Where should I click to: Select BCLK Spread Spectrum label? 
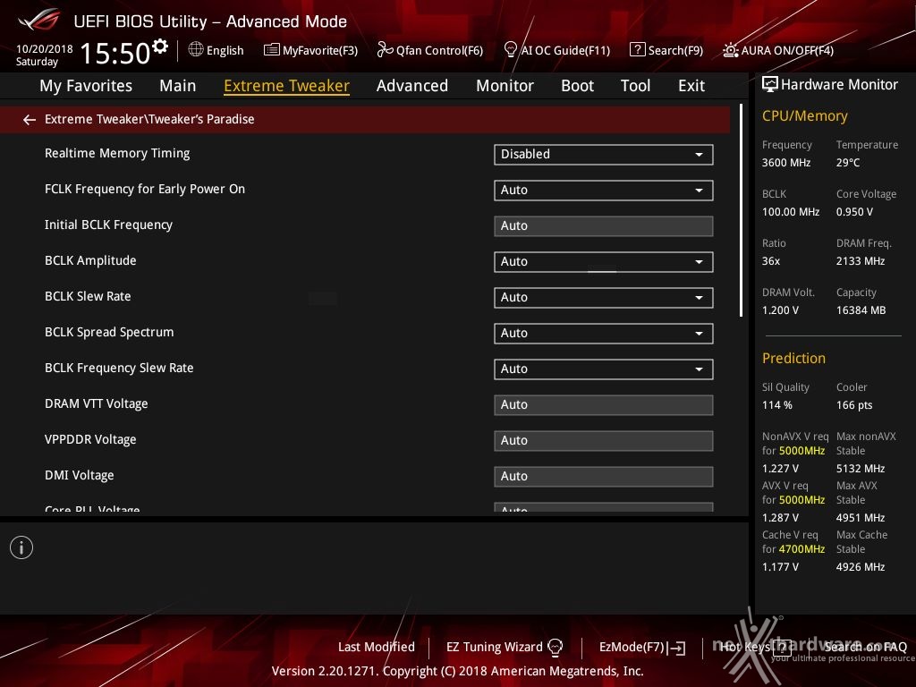pyautogui.click(x=109, y=332)
